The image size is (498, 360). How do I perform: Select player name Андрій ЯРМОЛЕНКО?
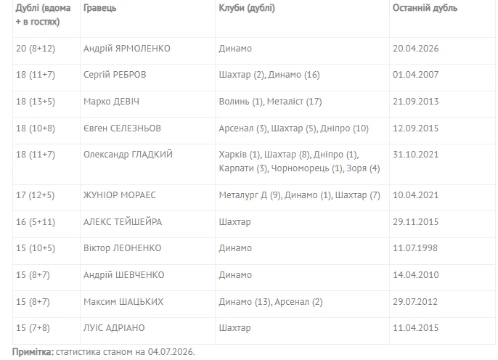click(x=127, y=48)
